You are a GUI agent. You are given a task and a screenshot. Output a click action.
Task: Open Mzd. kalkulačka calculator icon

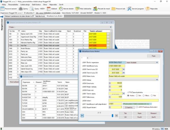click(x=78, y=9)
